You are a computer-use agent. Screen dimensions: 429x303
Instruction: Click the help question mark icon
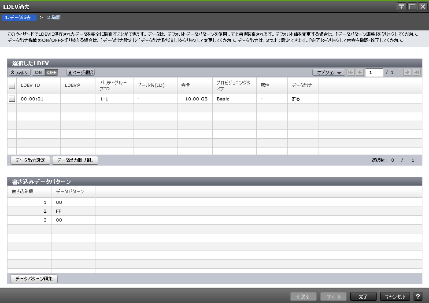[418, 297]
